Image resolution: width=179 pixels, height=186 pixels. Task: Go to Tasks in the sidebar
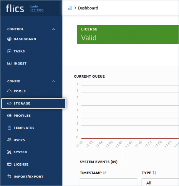coord(19,51)
